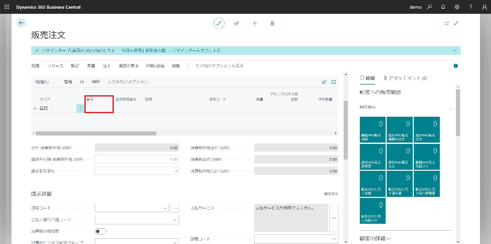The width and height of the screenshot is (491, 244).
Task: Click the share icon in top toolbar
Action: (x=237, y=23)
